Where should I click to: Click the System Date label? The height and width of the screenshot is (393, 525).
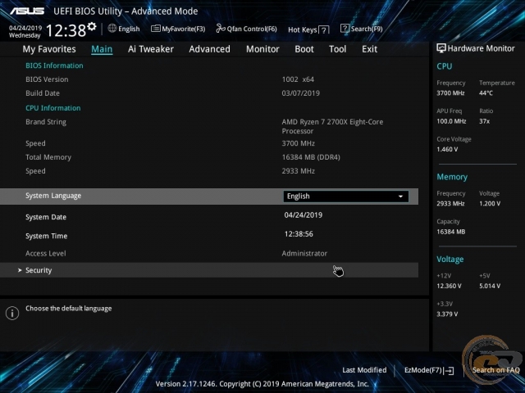coord(46,217)
